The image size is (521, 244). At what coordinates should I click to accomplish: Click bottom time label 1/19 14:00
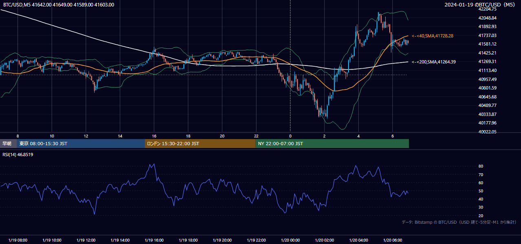coord(120,240)
